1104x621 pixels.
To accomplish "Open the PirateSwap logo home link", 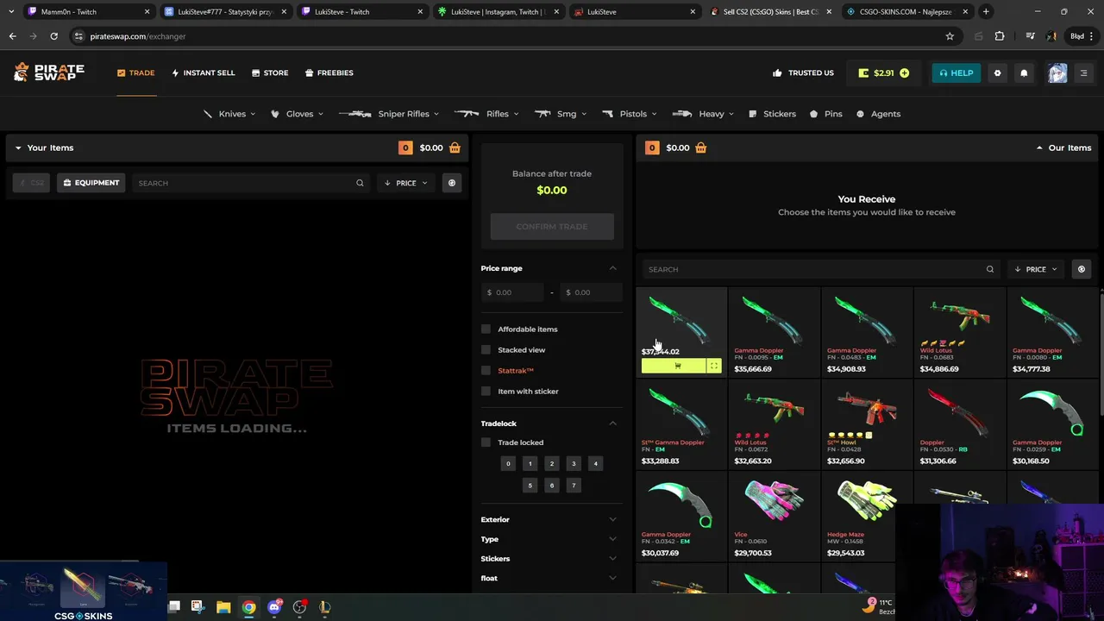I will click(x=49, y=72).
